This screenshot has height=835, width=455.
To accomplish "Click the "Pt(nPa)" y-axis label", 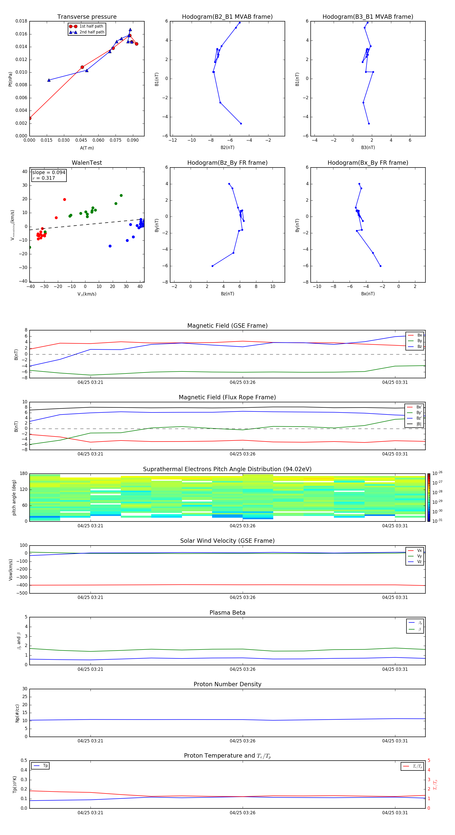I will [x=10, y=79].
